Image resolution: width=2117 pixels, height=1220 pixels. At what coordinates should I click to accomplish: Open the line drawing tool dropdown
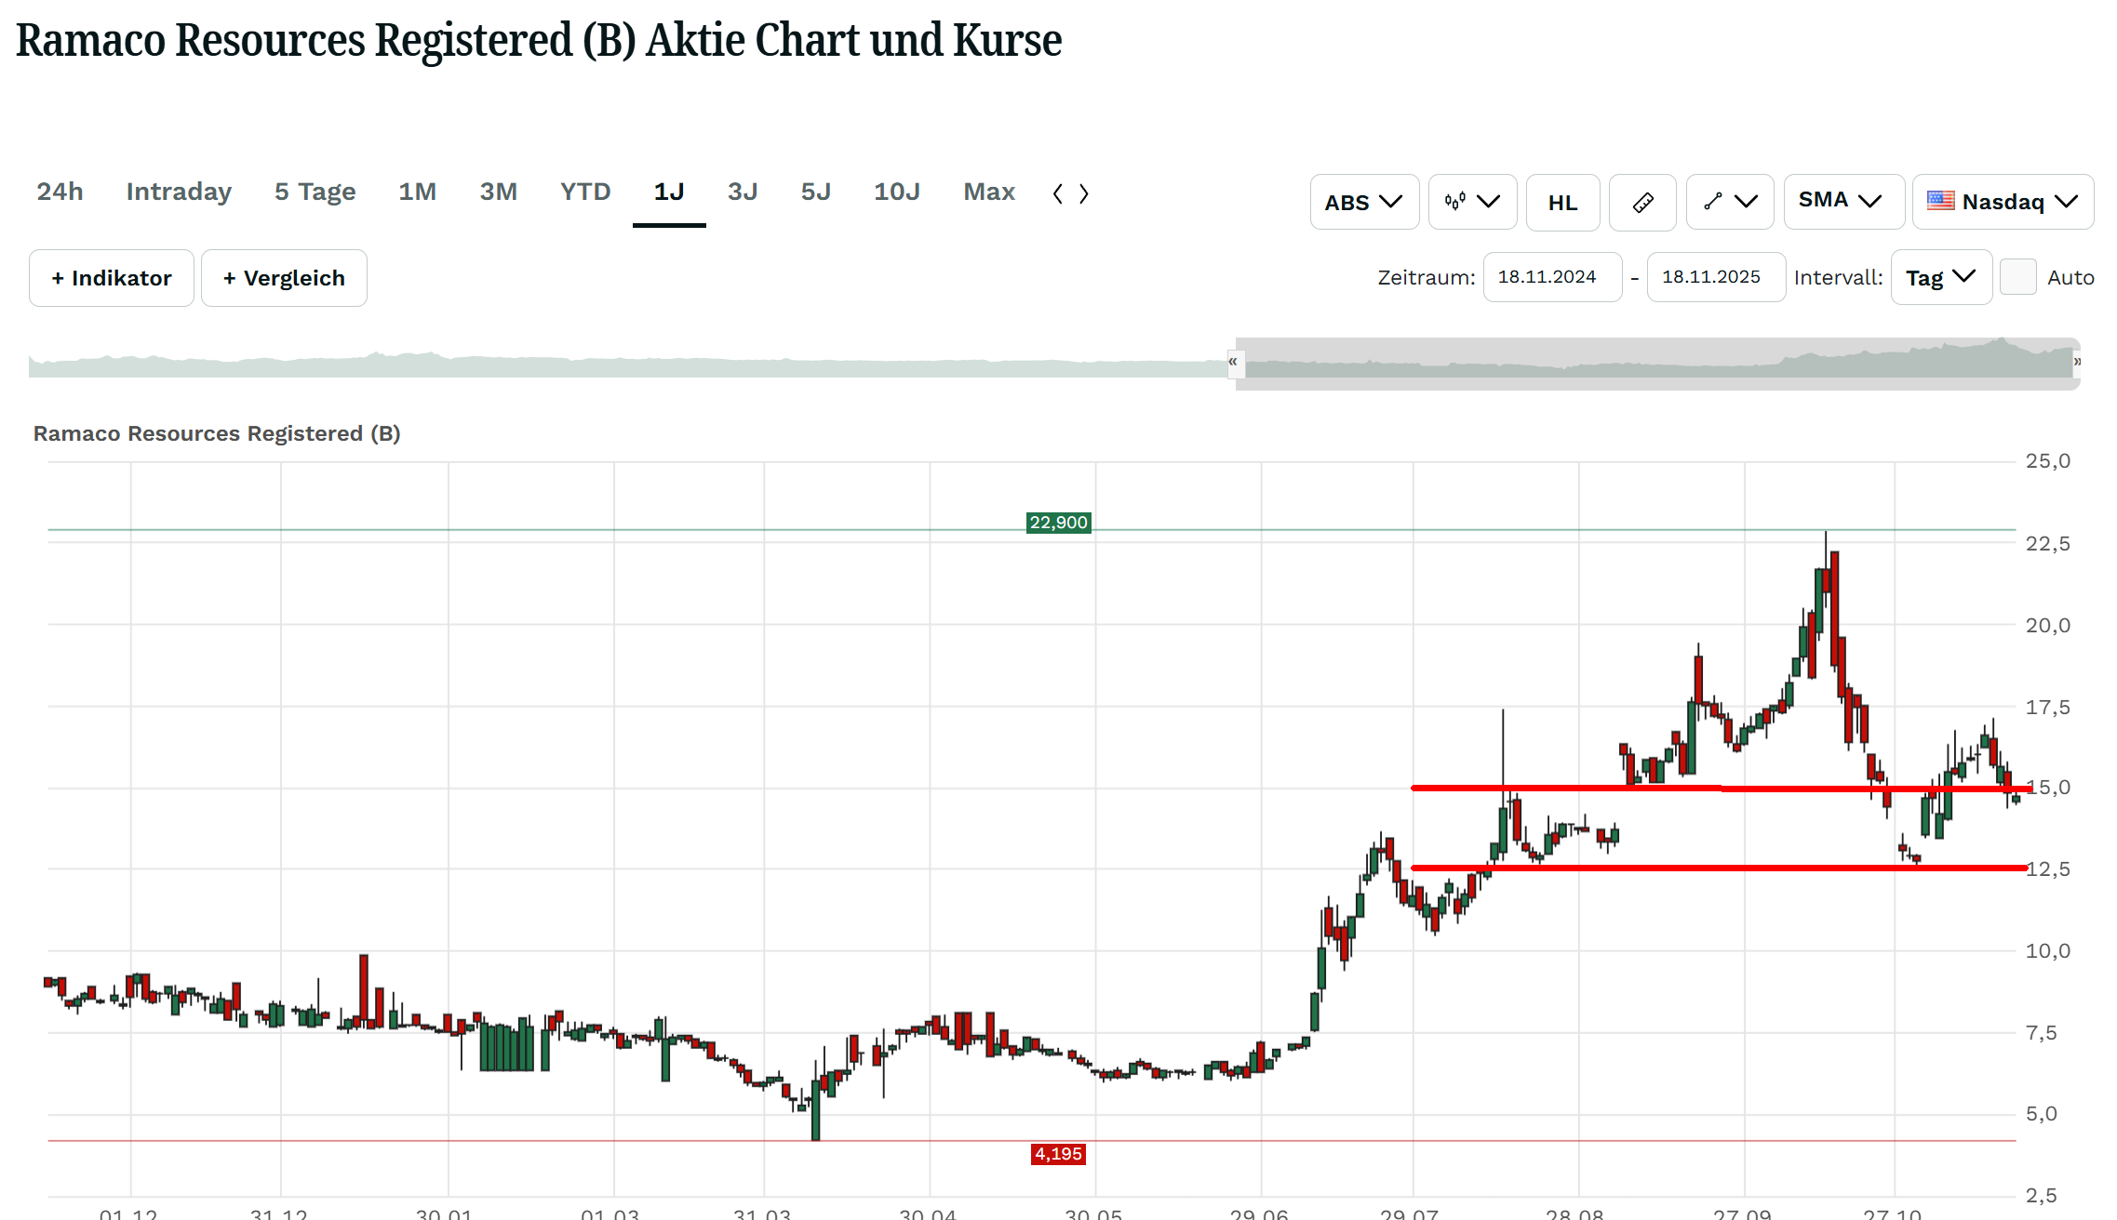1729,202
